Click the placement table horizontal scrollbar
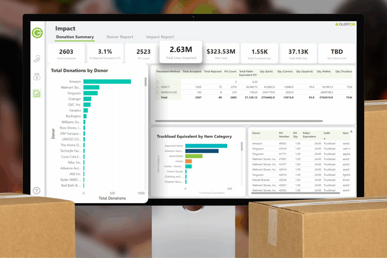 pos(239,121)
